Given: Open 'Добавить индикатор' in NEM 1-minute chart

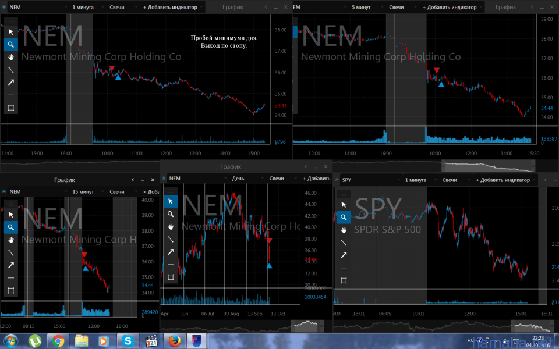Looking at the screenshot, I should pos(172,7).
